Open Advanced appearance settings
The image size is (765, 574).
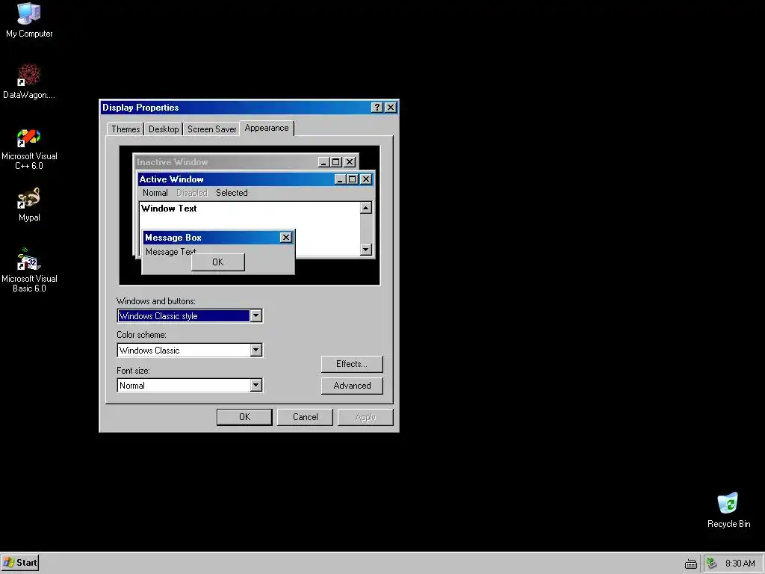(352, 386)
